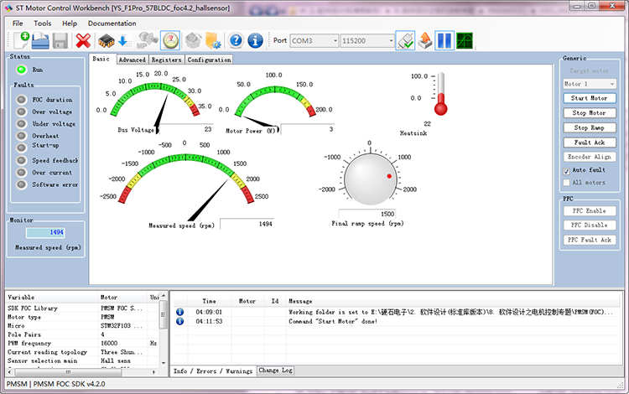Switch to the Registers tab
Screen dimensions: 629x394
[167, 60]
